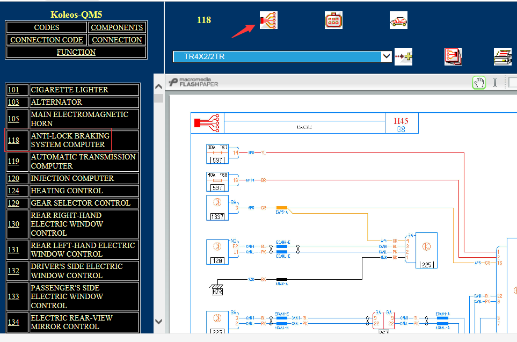Open the CONNECTION link

(x=117, y=40)
